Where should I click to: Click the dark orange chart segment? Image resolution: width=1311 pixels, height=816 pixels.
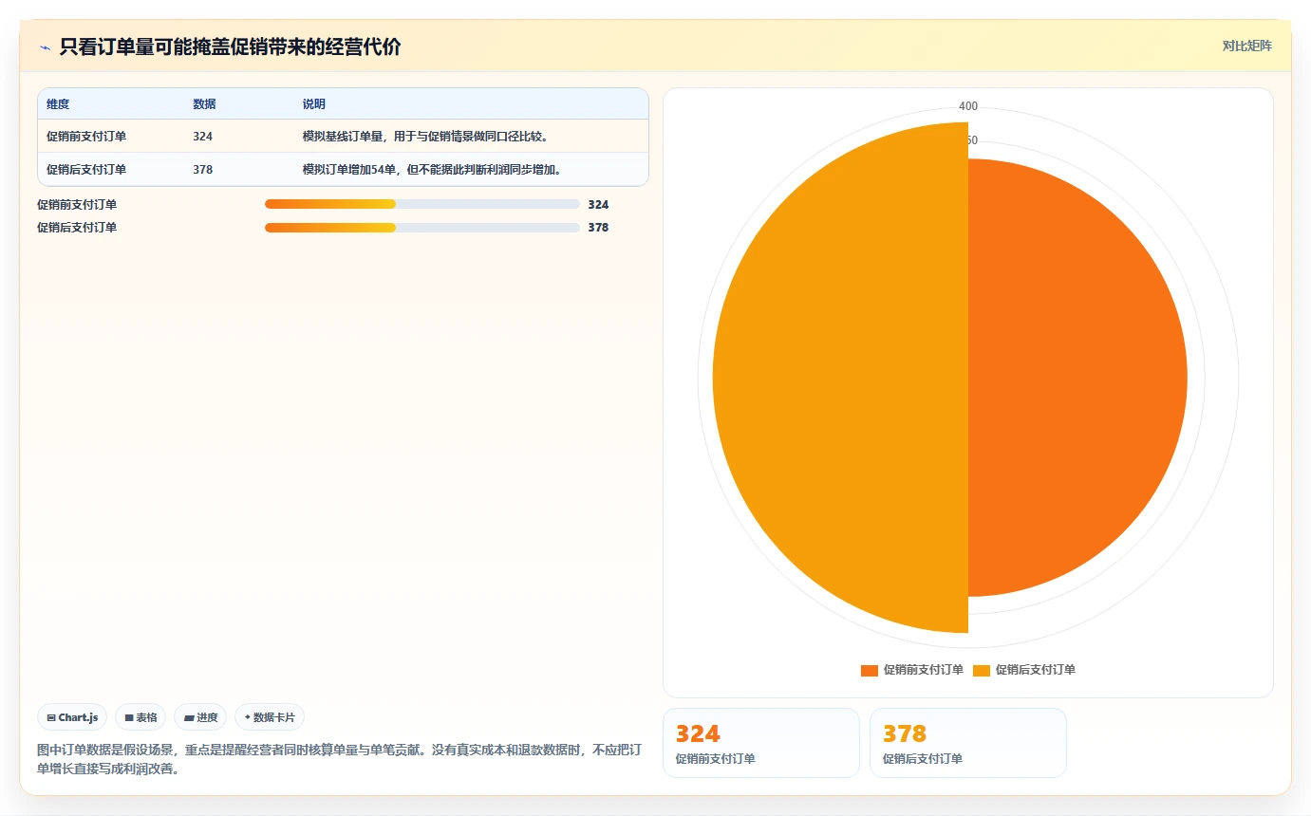click(1077, 378)
